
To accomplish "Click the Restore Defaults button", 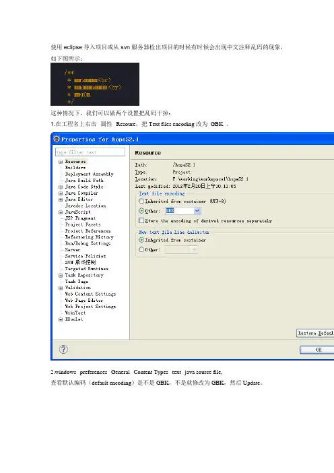I will [x=315, y=333].
